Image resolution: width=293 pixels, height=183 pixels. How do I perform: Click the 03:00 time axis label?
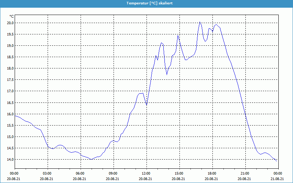47,173
